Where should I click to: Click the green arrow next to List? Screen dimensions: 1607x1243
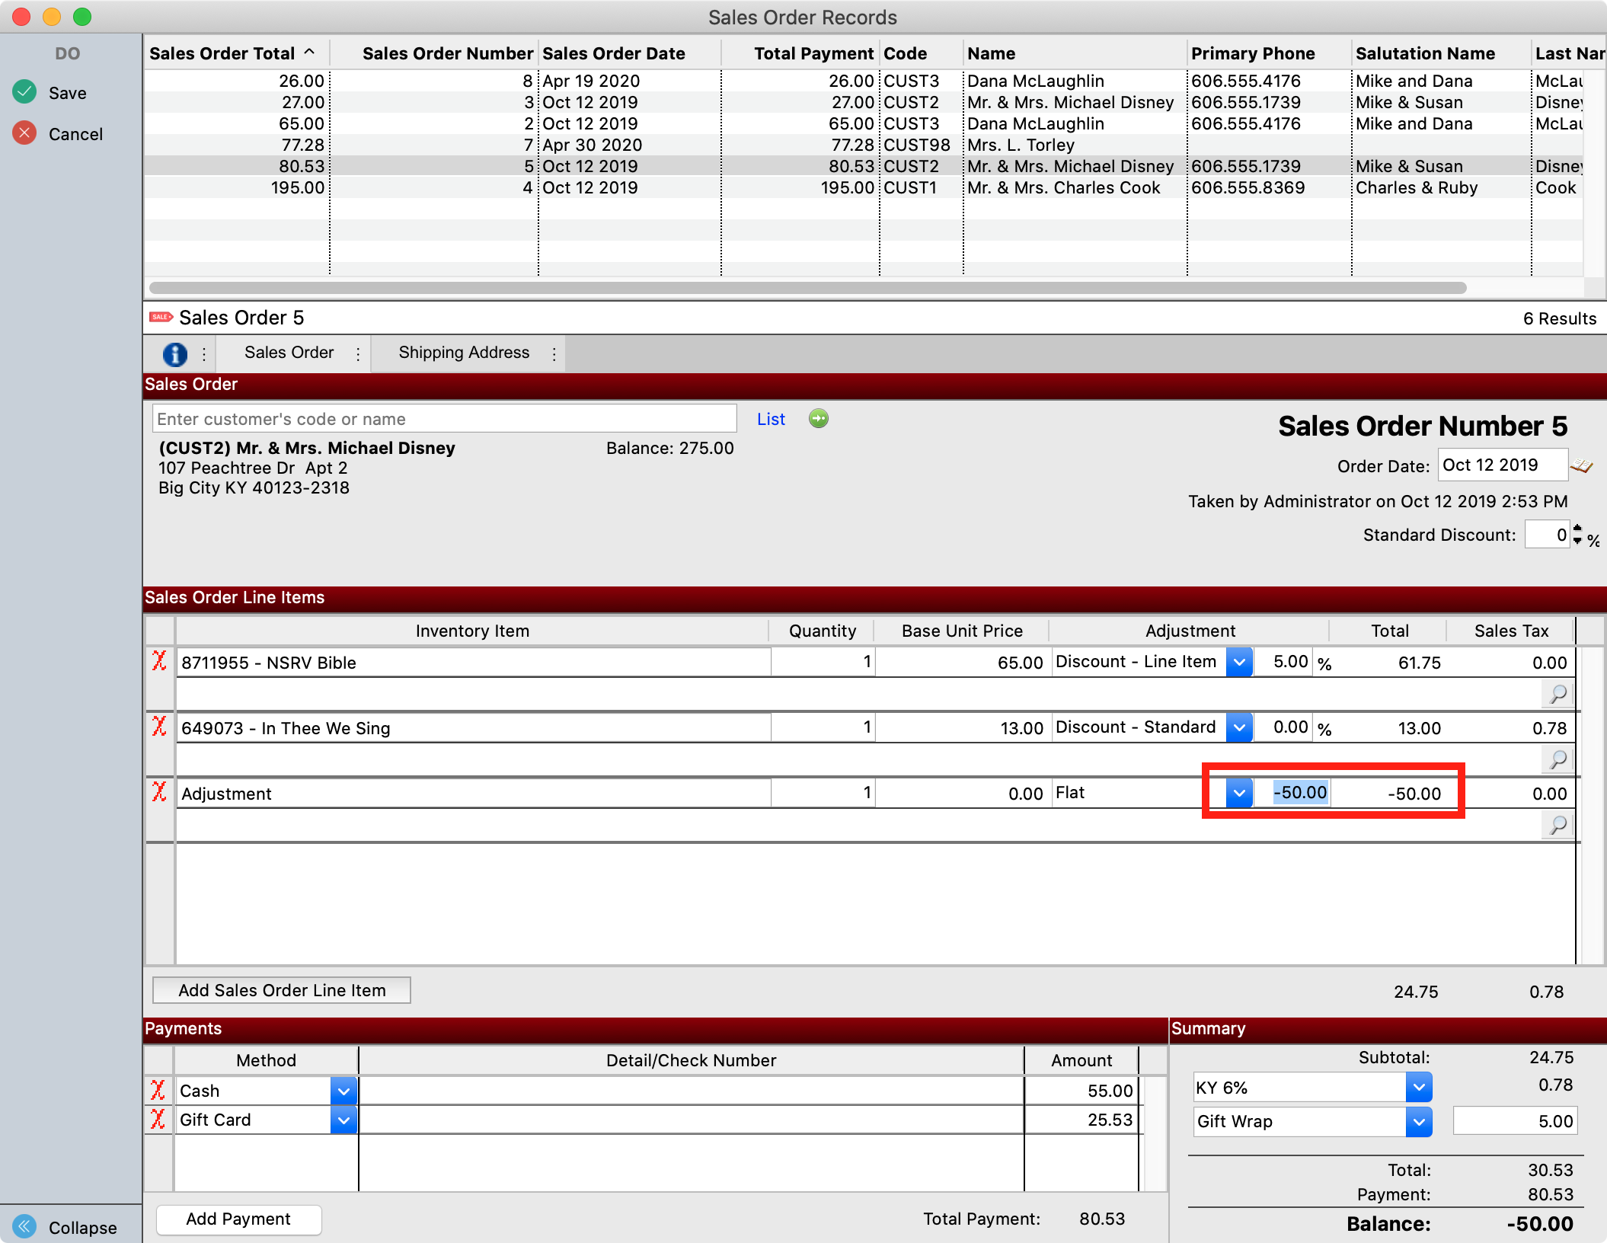click(x=819, y=419)
